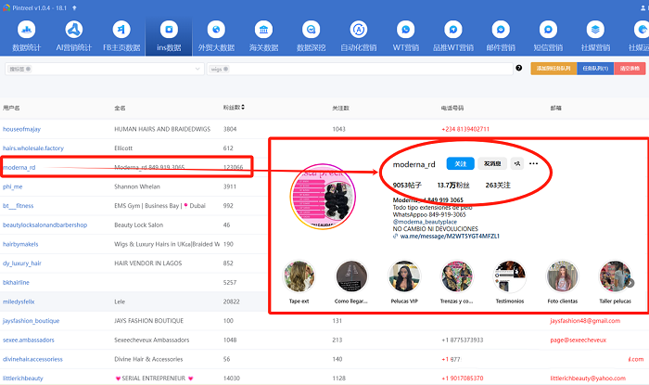Remove the search-type tag in first dropdown
Viewport: 649px width, 385px height.
click(28, 70)
